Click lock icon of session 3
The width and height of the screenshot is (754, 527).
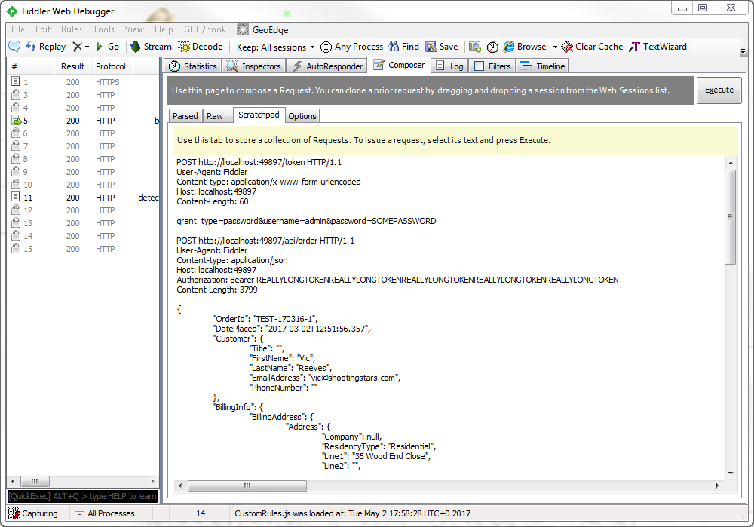pos(15,95)
